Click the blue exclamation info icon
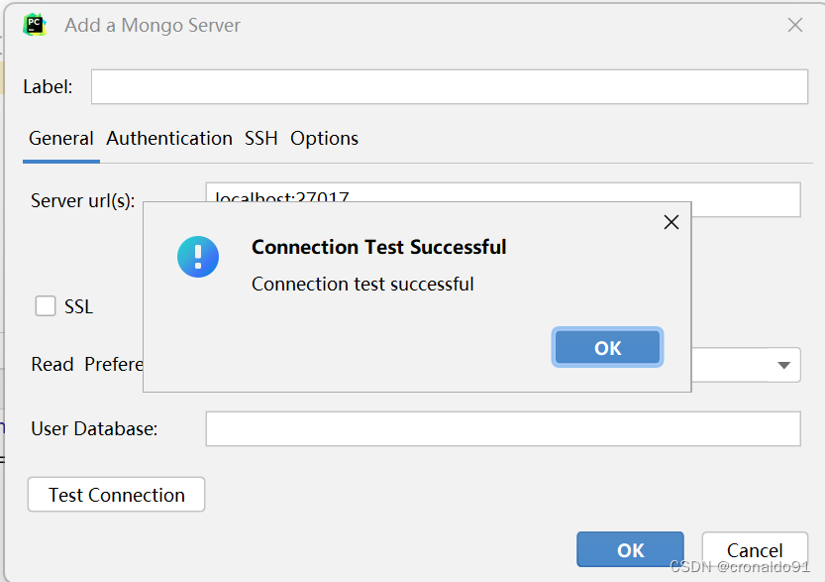 [198, 257]
